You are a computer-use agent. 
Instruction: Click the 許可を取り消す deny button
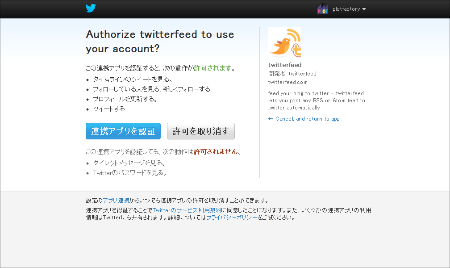(x=201, y=131)
